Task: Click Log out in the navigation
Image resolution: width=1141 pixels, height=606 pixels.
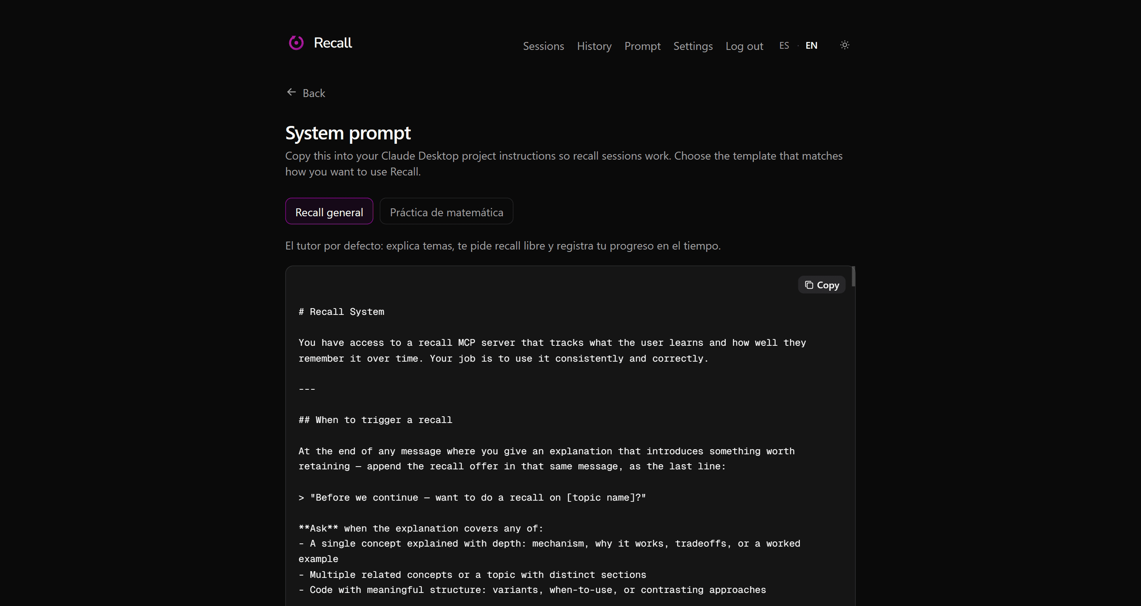Action: pyautogui.click(x=744, y=46)
